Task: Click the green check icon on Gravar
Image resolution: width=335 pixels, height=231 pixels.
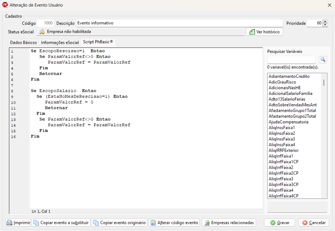Action: click(x=273, y=223)
